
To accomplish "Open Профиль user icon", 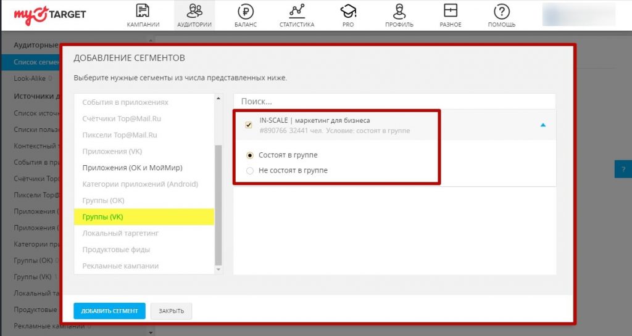I will click(400, 11).
